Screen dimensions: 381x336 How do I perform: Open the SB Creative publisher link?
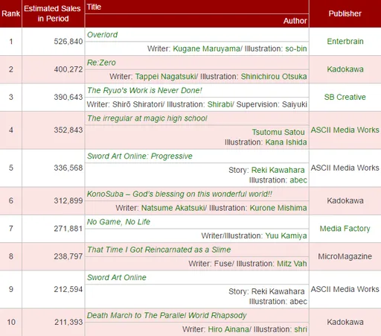point(345,97)
